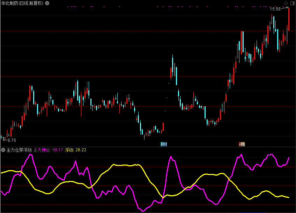Click the arrow pointing to the 15.58 high

(x=285, y=8)
